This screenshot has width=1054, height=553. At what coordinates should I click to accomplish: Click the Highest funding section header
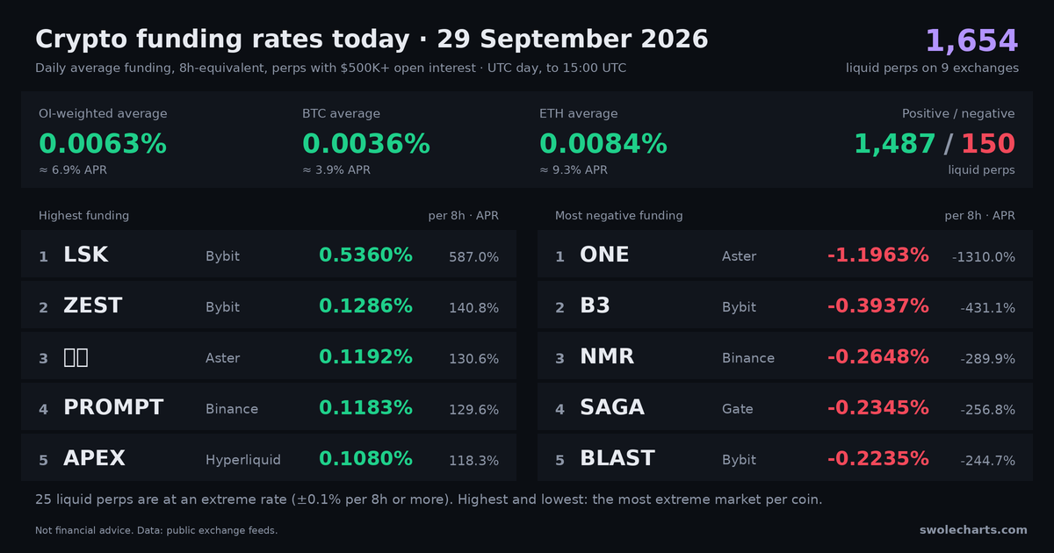click(83, 215)
